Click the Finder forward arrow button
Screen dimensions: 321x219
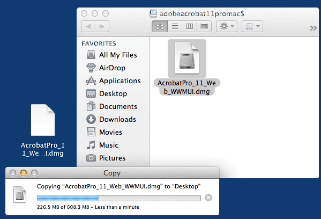click(x=102, y=26)
